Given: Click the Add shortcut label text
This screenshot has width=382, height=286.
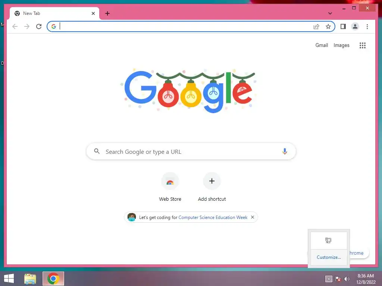Looking at the screenshot, I should 212,199.
